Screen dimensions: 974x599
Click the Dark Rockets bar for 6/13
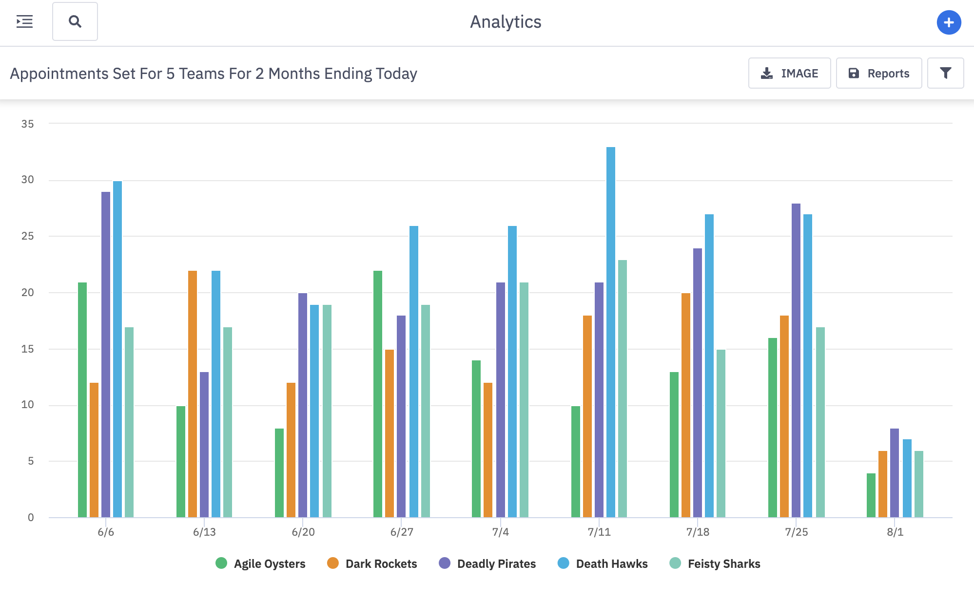193,393
